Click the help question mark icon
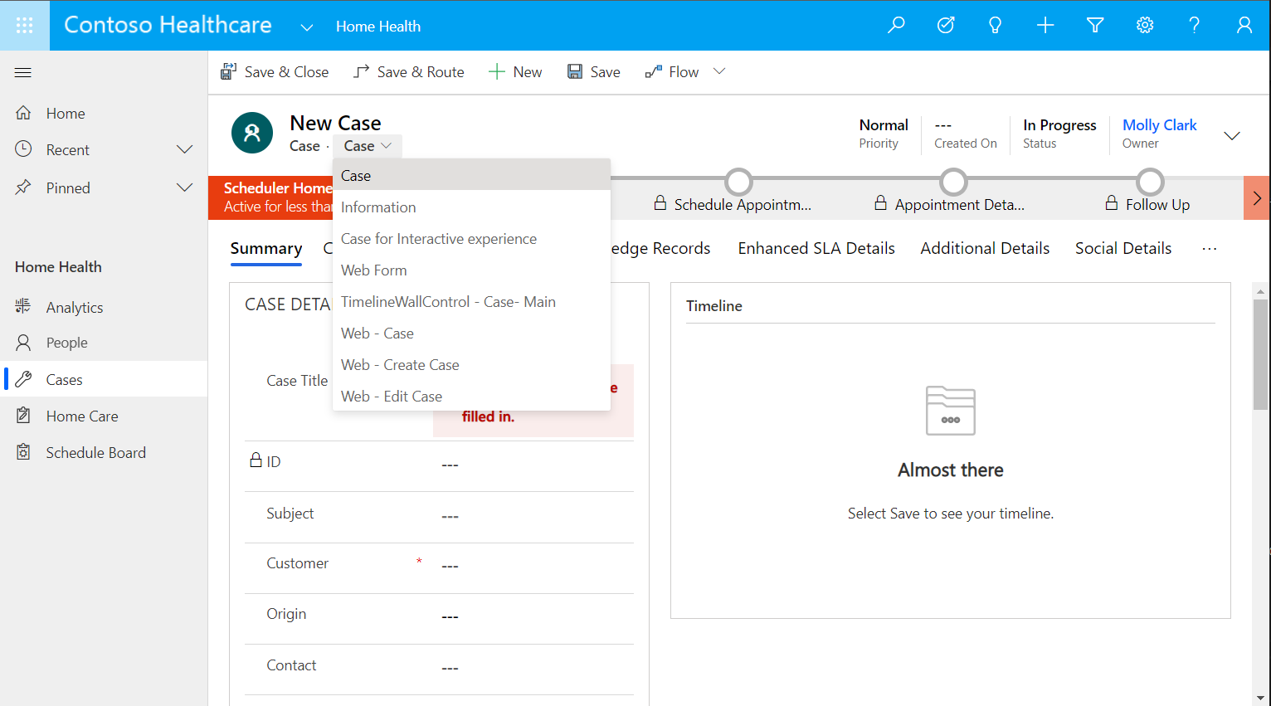 tap(1195, 25)
